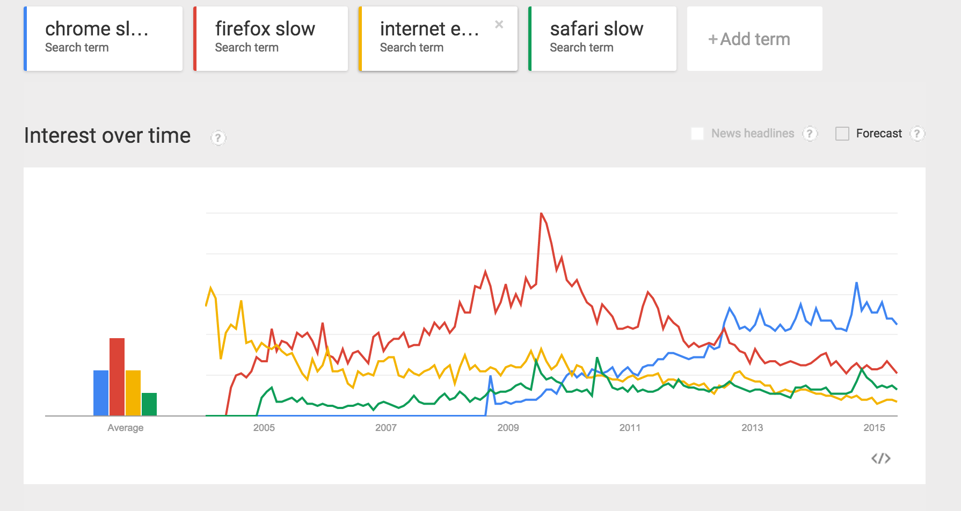Click the 2009 axis label
Screen dimensions: 961x511
tap(508, 428)
